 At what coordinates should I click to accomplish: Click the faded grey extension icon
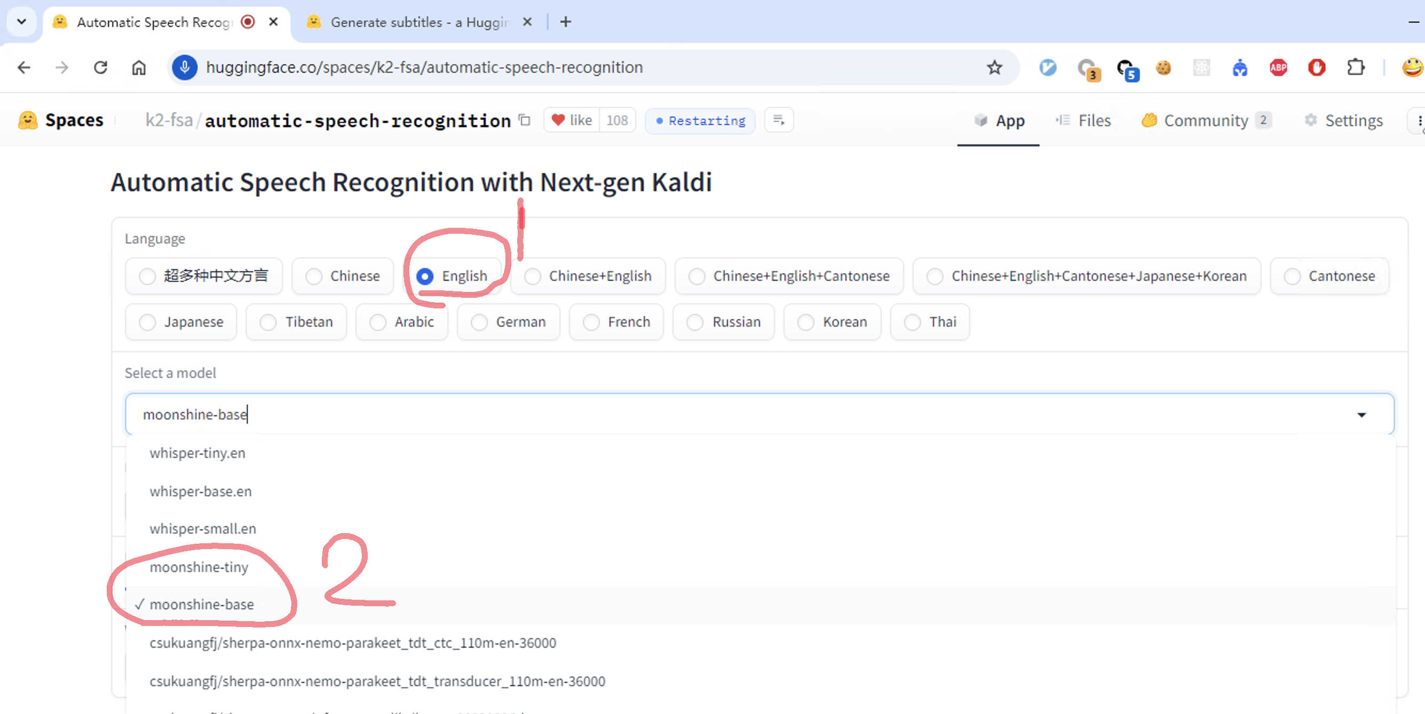click(1201, 67)
